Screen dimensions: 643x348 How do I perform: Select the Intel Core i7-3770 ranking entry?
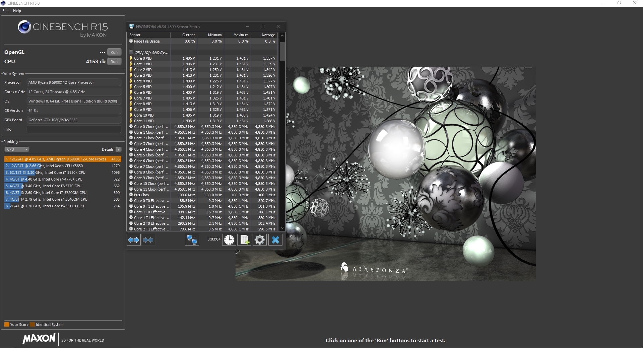click(x=63, y=186)
